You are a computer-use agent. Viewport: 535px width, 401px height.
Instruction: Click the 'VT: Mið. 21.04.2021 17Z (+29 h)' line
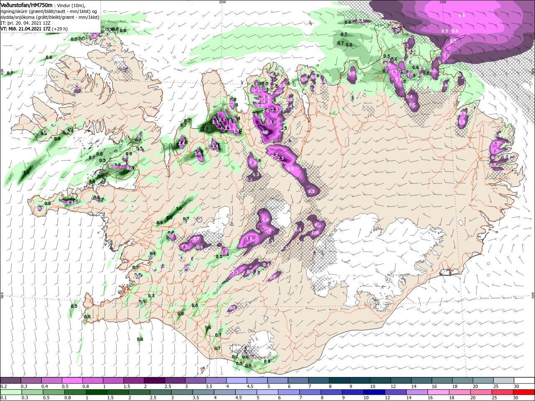[34, 29]
